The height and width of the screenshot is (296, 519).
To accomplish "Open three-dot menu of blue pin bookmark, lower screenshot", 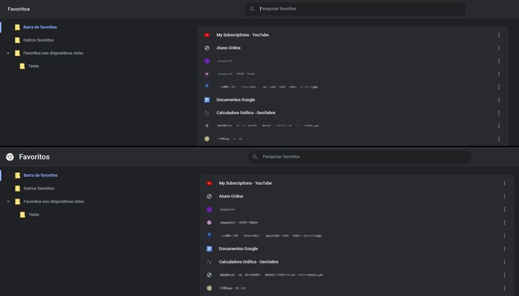I will point(505,236).
